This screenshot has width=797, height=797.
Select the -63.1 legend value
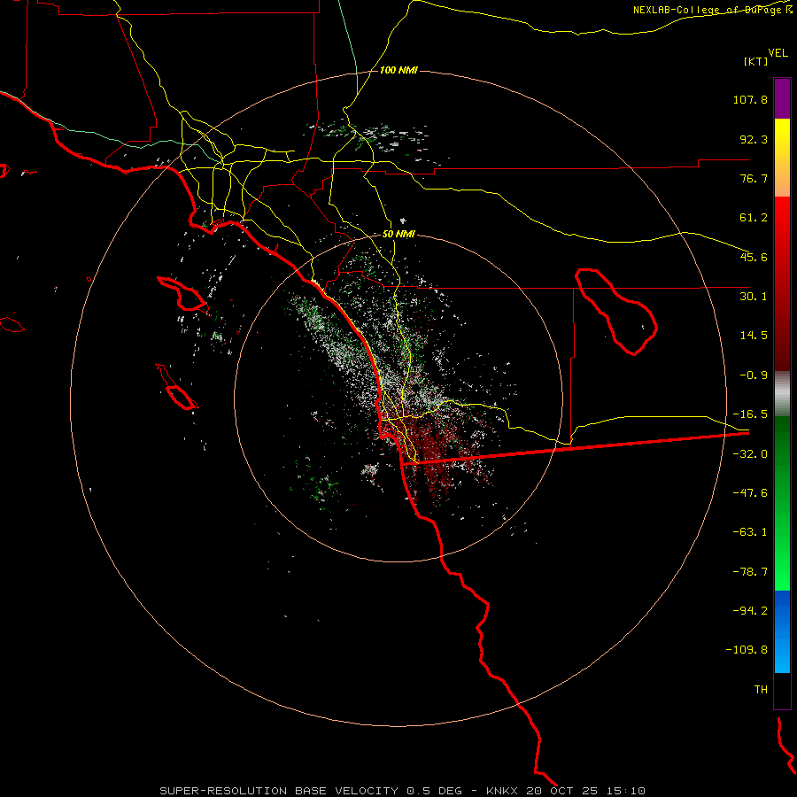(x=750, y=532)
